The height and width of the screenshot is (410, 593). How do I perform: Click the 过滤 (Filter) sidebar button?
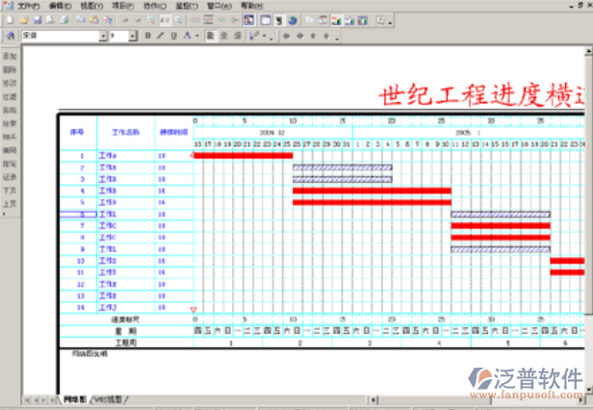[9, 97]
